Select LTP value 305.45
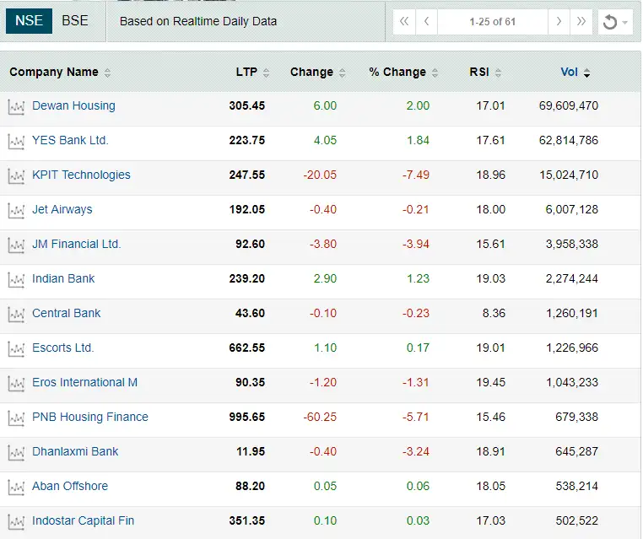This screenshot has height=539, width=643. [247, 105]
